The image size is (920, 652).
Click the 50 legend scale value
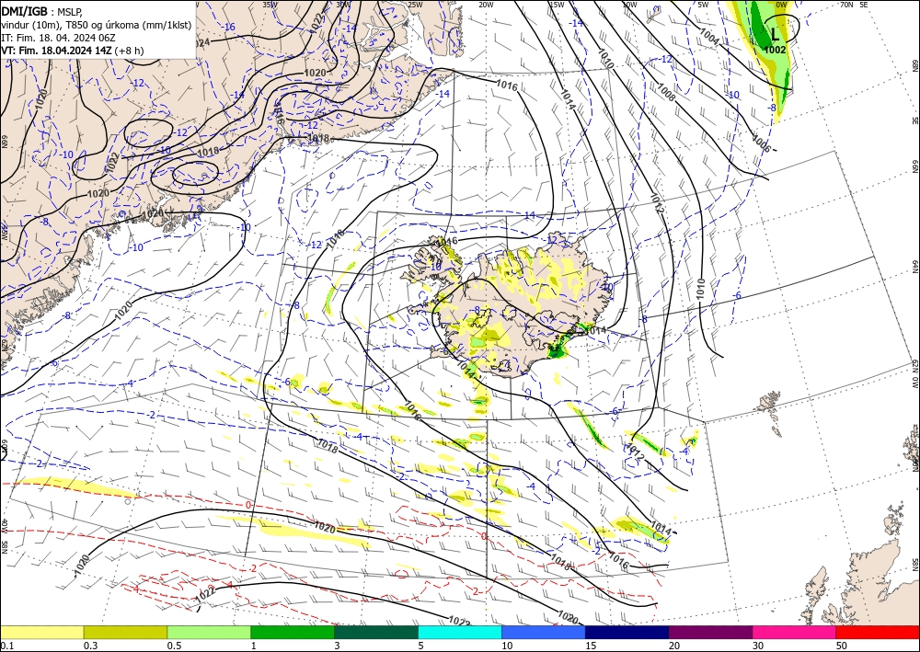pyautogui.click(x=842, y=646)
